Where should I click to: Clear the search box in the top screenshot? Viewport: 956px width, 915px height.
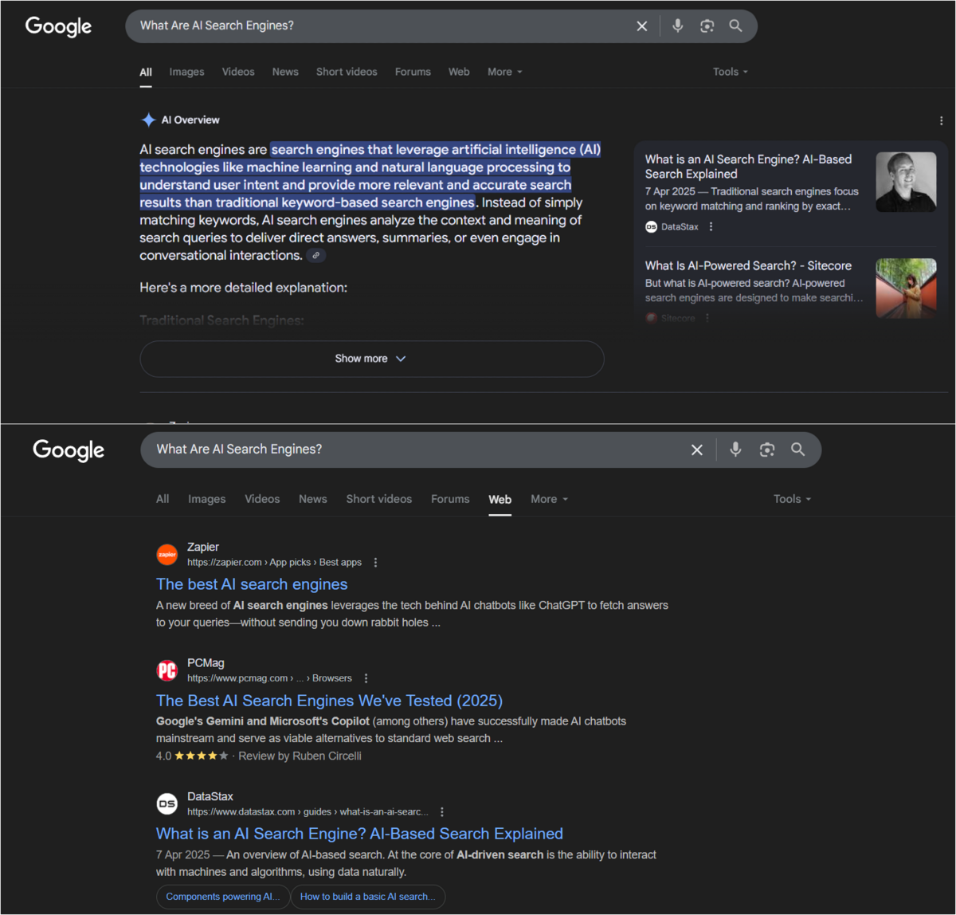tap(642, 26)
